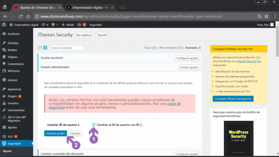This screenshot has height=157, width=279.
Task: Click Consigue iThemes Security Pro button
Action: click(x=233, y=99)
